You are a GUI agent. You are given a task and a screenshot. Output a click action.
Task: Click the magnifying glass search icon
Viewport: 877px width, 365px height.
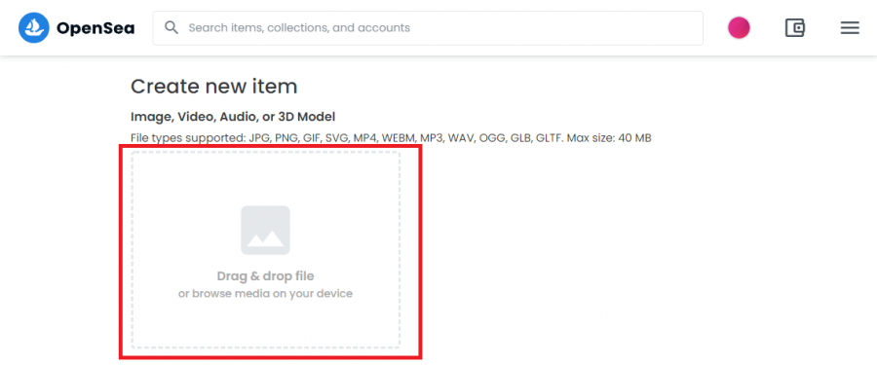(x=172, y=28)
